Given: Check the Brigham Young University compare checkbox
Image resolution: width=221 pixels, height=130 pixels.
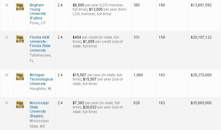Looking at the screenshot, I should tap(7, 5).
